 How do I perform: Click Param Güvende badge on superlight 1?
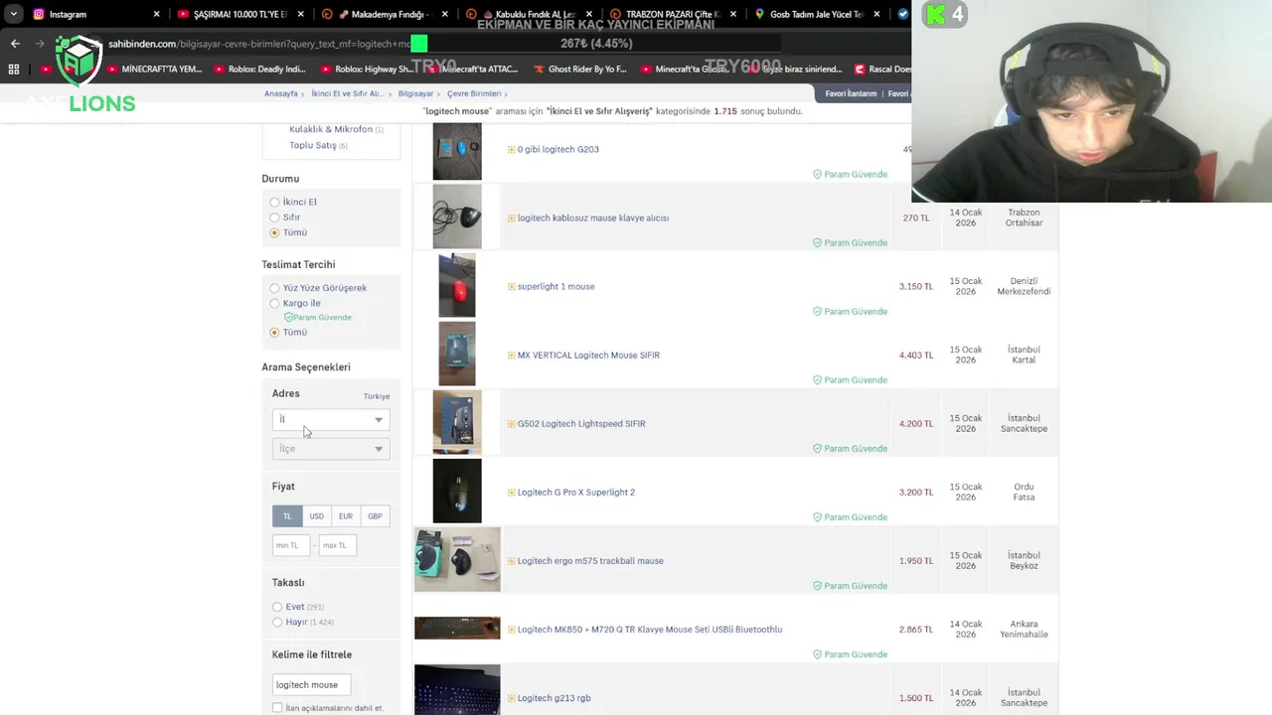(850, 312)
